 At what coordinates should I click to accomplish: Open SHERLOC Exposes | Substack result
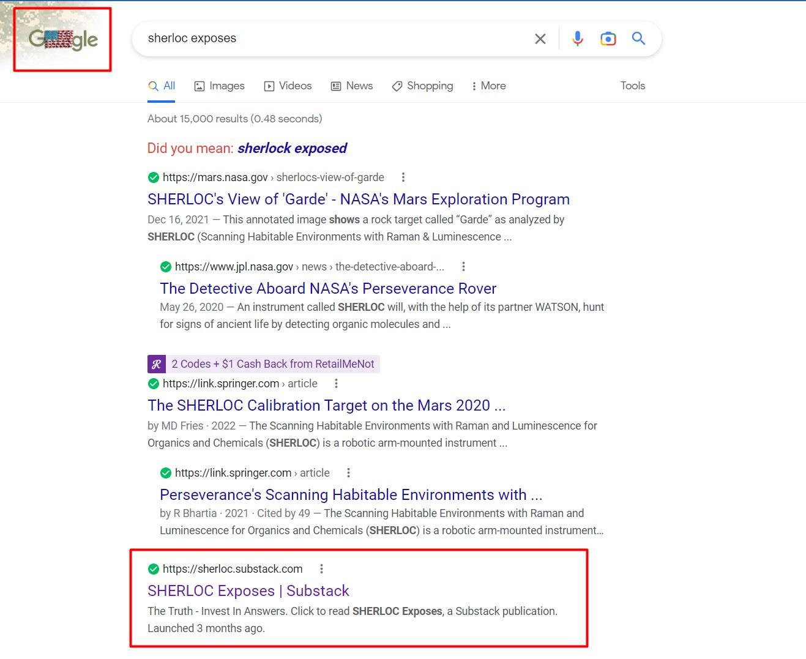click(x=248, y=591)
